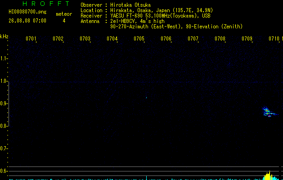
Task: Click the 0.6 kHz frequency label
Action: pos(4,171)
